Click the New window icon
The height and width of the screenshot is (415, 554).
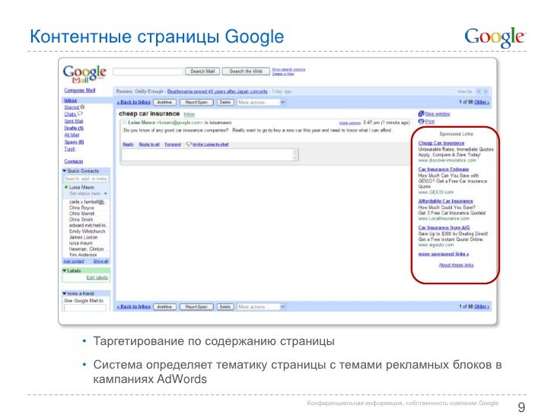coord(421,114)
